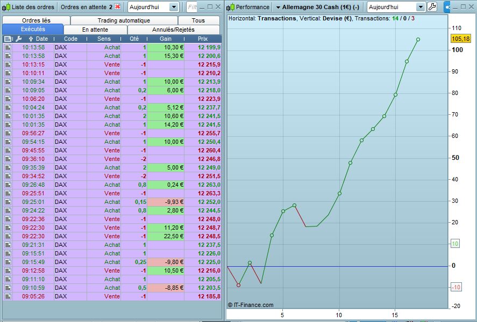The height and width of the screenshot is (322, 477).
Task: Open details icon for the 10:13:15 Vente order
Action: point(8,64)
